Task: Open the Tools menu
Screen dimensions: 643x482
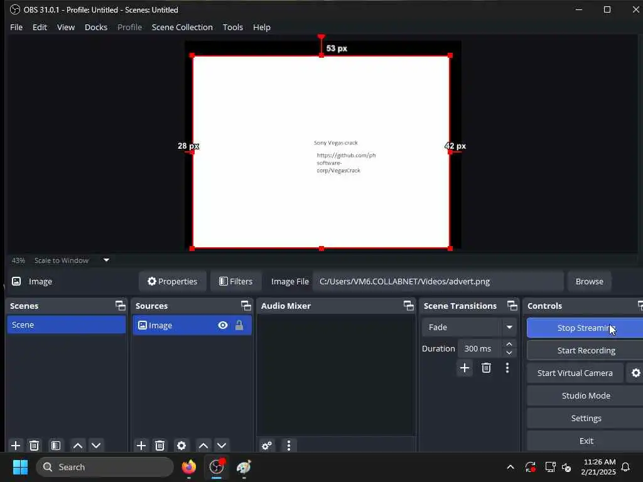Action: point(232,27)
